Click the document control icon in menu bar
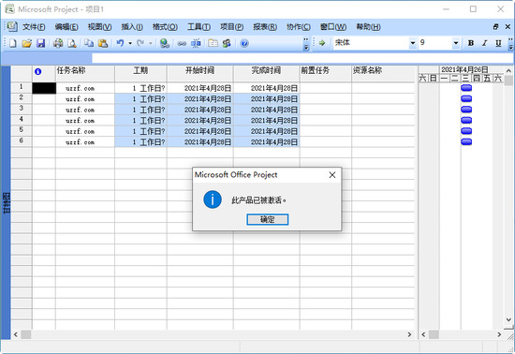Screen dimensions: 515x354 click(12, 26)
